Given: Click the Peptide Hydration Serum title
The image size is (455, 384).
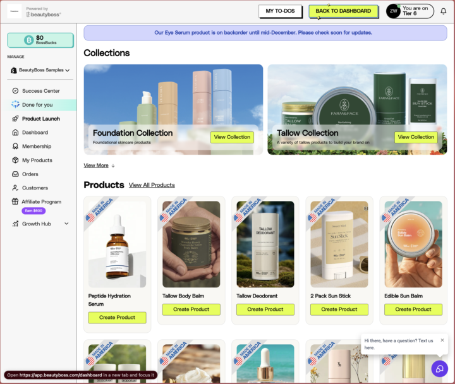Looking at the screenshot, I should pos(109,300).
